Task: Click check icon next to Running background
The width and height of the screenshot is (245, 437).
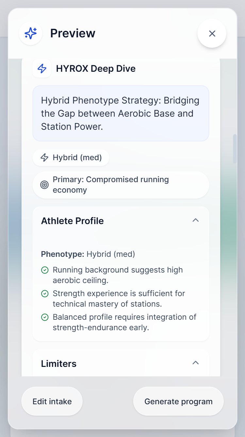Action: (45, 270)
